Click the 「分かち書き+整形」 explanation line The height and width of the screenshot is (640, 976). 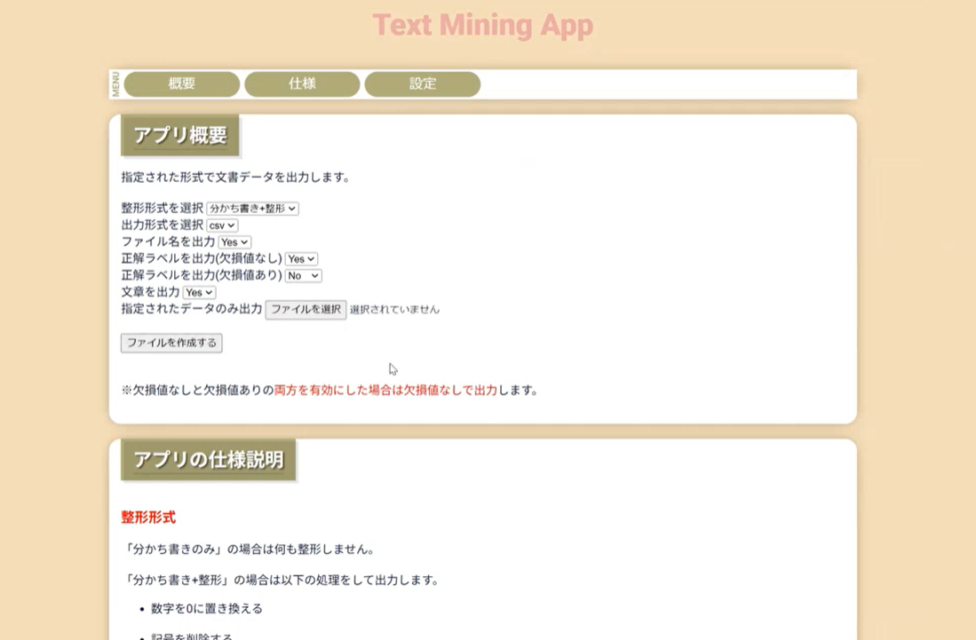point(282,581)
